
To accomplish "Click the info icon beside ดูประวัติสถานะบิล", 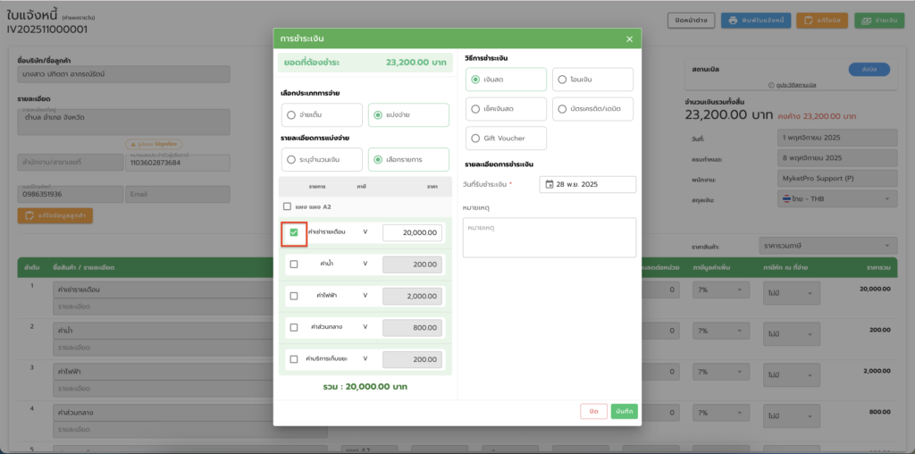I will click(770, 85).
